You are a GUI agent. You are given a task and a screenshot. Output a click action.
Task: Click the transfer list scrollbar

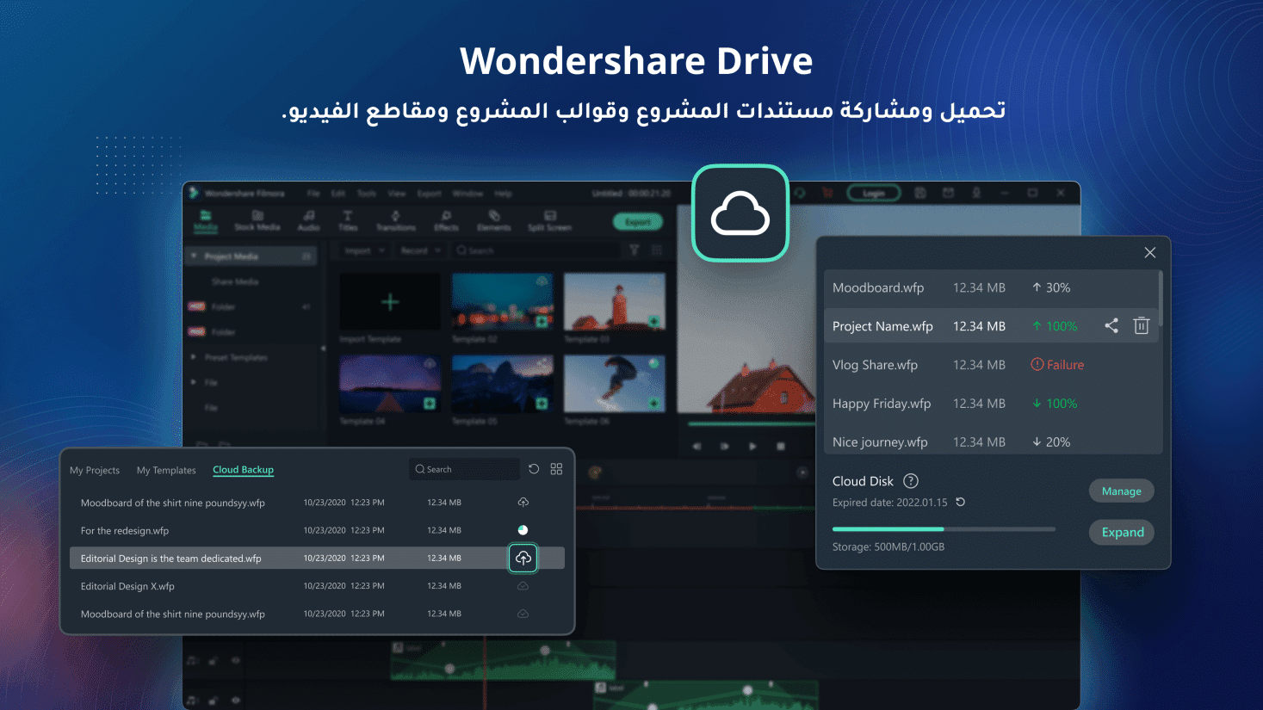(1161, 298)
